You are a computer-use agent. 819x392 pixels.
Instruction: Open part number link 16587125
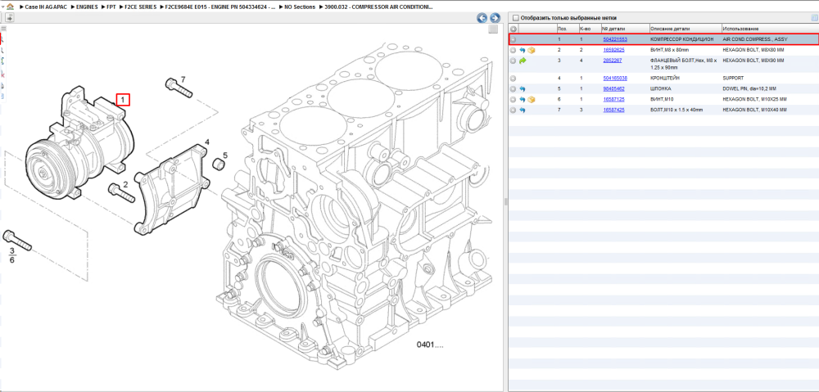click(613, 99)
